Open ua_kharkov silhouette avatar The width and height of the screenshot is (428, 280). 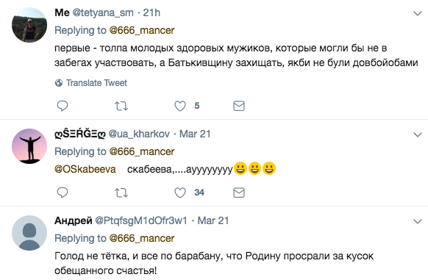(29, 146)
